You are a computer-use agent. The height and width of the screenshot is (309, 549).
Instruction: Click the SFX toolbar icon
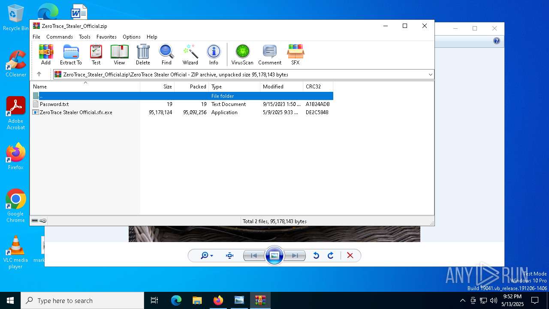[296, 55]
